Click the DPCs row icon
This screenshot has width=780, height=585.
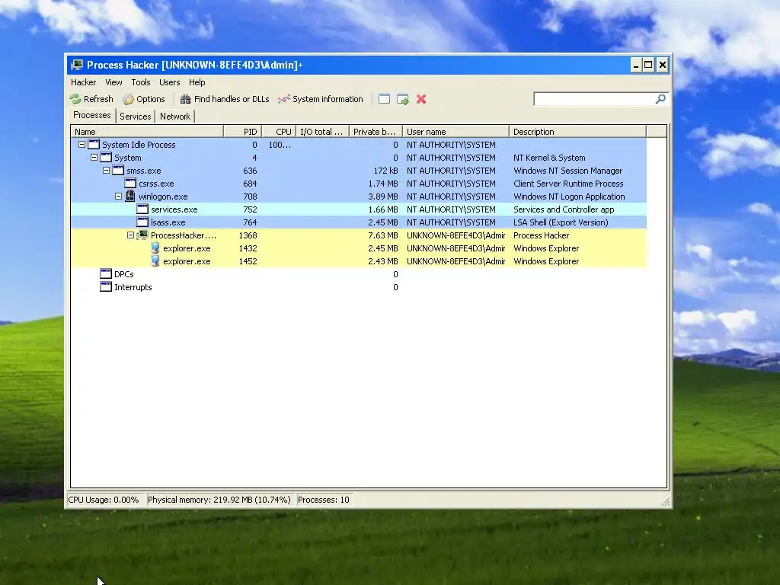pyautogui.click(x=106, y=274)
